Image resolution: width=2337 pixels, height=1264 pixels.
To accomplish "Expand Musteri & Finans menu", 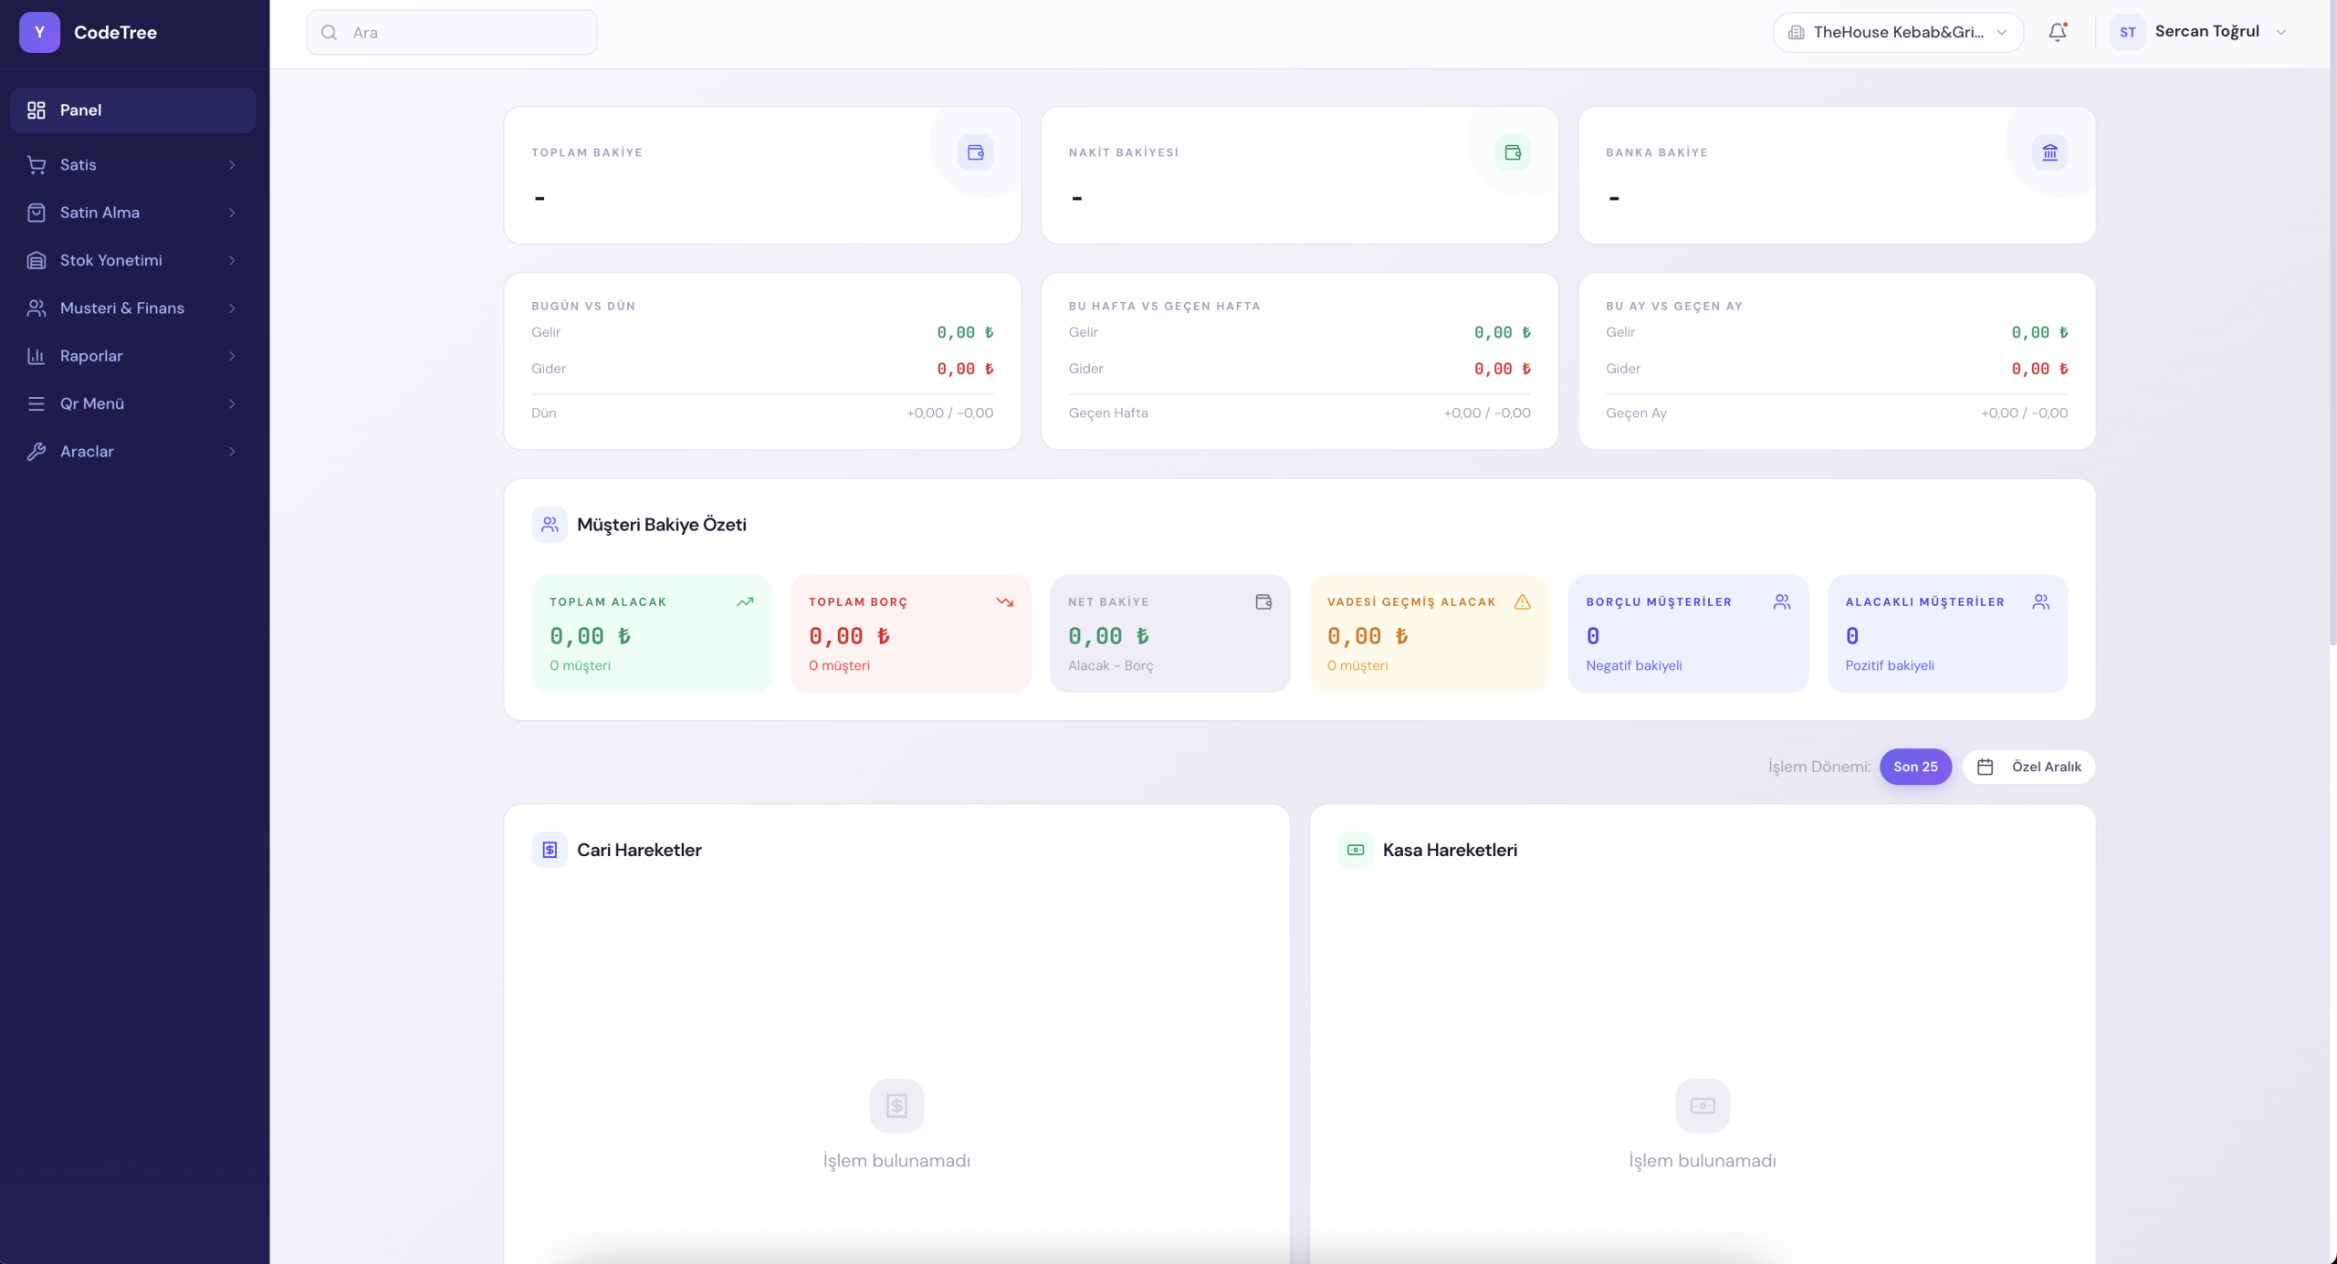I will pyautogui.click(x=132, y=308).
